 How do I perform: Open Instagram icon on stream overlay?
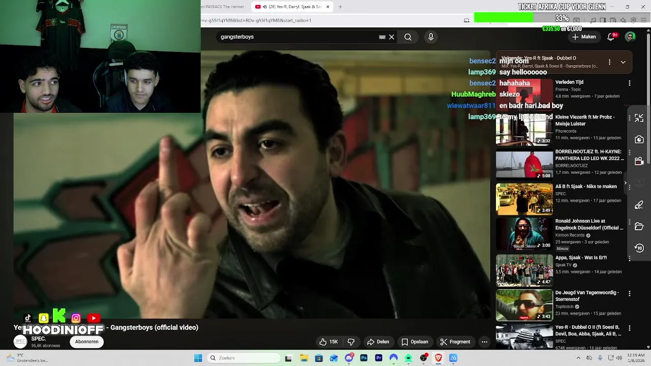pyautogui.click(x=76, y=318)
